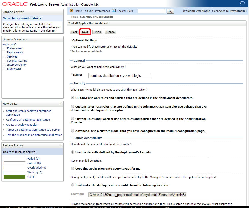249x208 pixels.
Task: Open Configure an enterprise application help link
Action: click(x=28, y=120)
